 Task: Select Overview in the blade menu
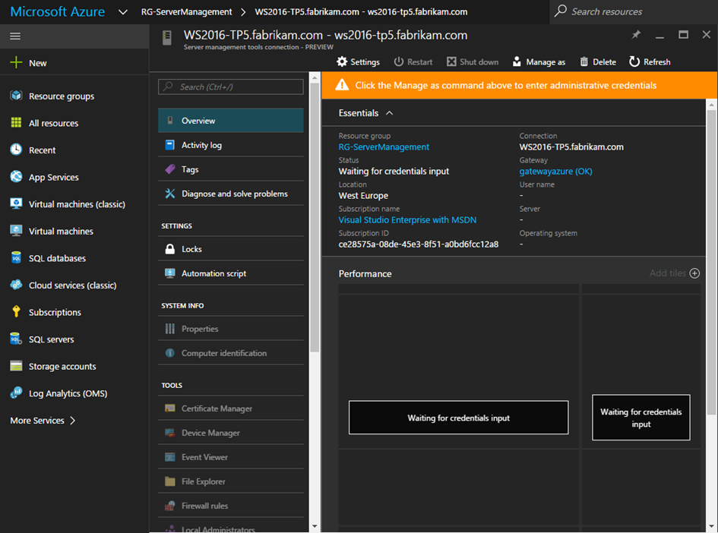point(231,120)
